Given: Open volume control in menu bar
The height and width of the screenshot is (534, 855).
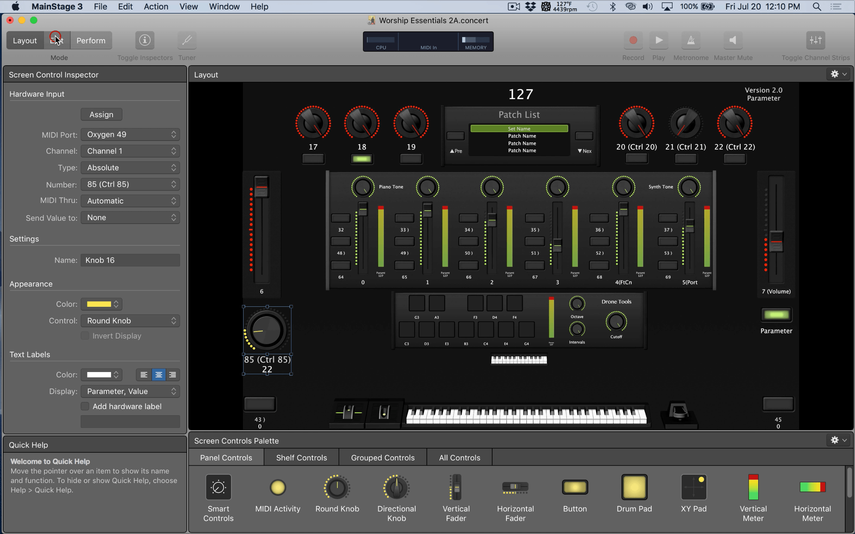Looking at the screenshot, I should [647, 6].
